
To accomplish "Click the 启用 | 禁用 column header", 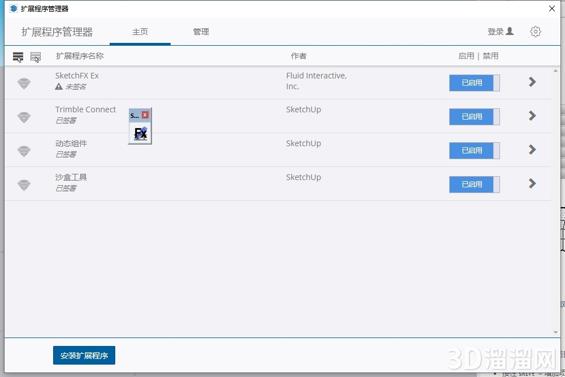I will pos(478,56).
